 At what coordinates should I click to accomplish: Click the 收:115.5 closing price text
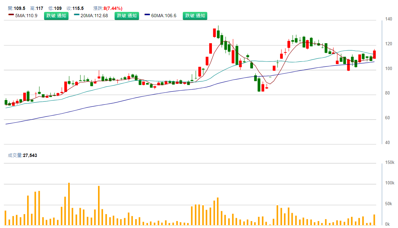click(75, 8)
